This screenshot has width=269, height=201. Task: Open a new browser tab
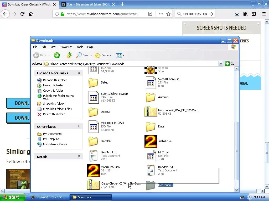click(122, 4)
